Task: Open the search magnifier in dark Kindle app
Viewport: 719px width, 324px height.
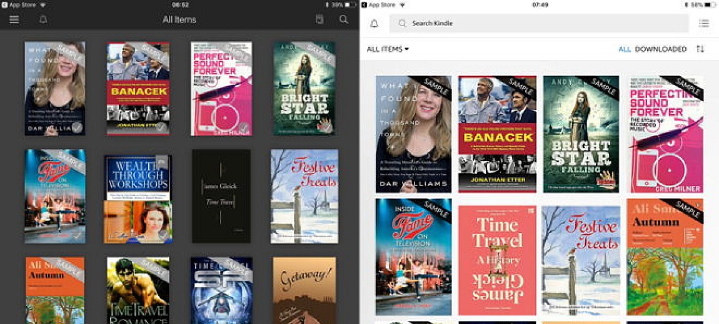Action: click(343, 19)
